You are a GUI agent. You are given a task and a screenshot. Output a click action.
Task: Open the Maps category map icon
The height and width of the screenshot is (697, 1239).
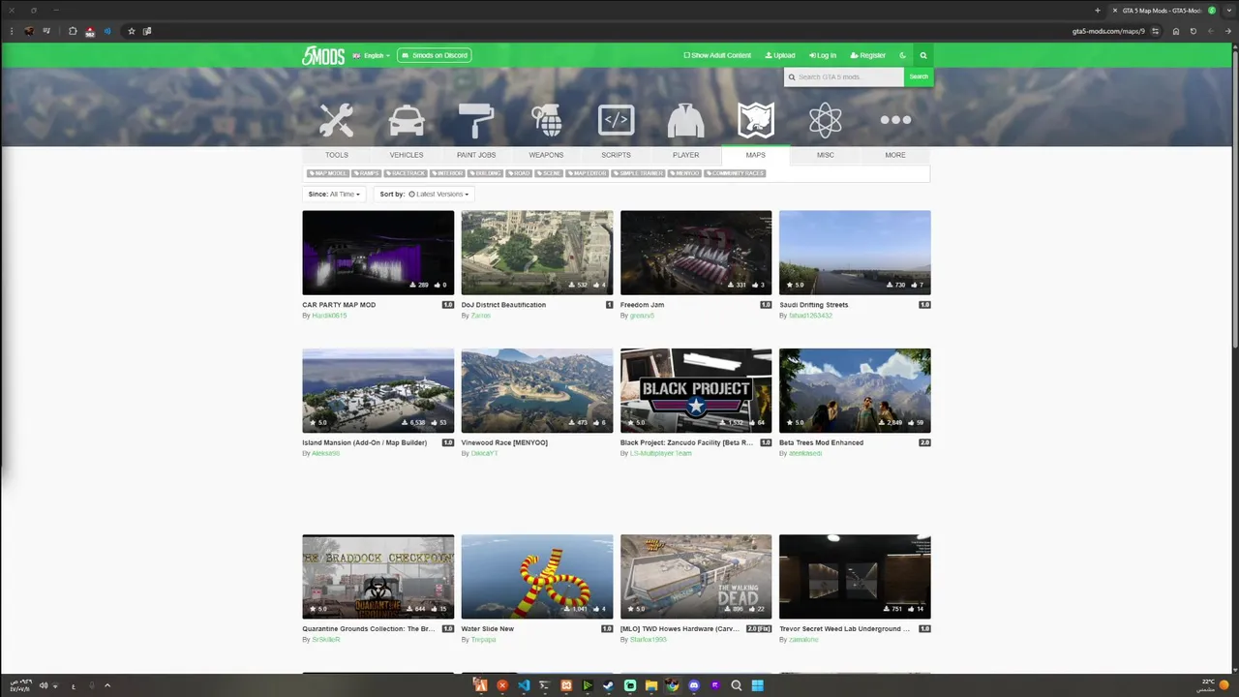tap(755, 120)
